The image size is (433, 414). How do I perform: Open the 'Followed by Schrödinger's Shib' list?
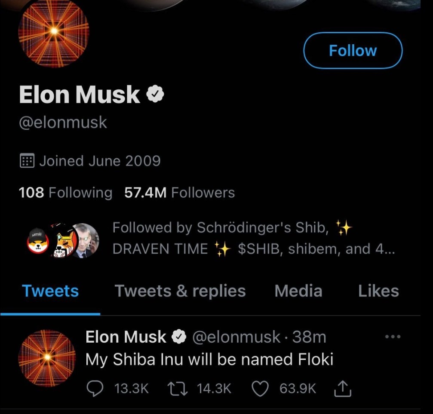tap(253, 238)
